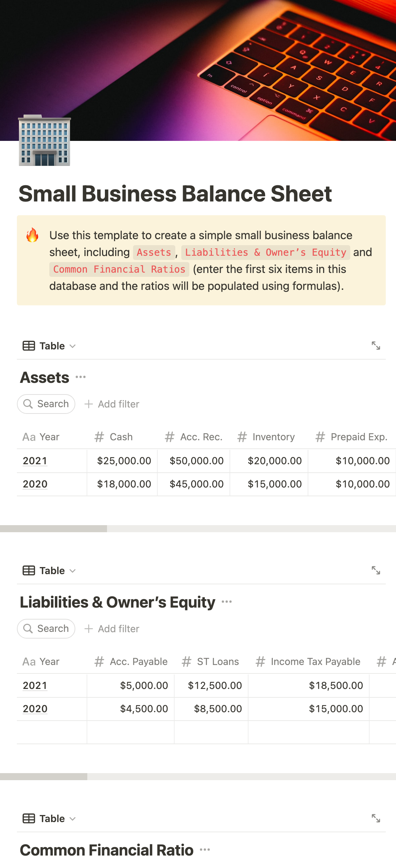Open Common Financial Ratio Table view dropdown

click(x=49, y=819)
